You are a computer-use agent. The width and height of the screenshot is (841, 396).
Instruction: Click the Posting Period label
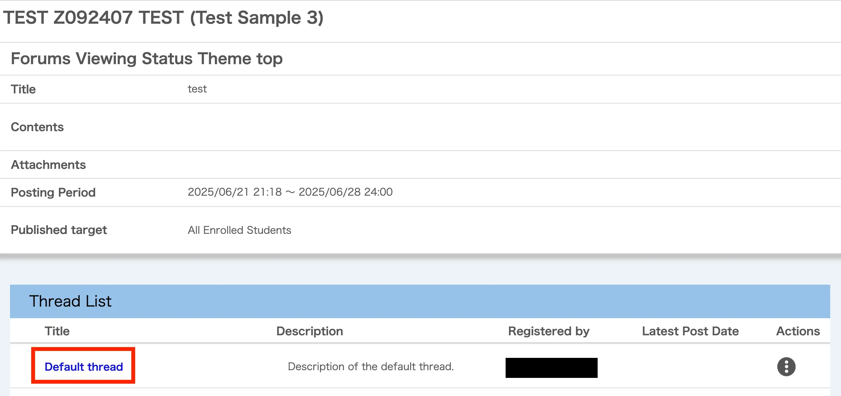[53, 192]
